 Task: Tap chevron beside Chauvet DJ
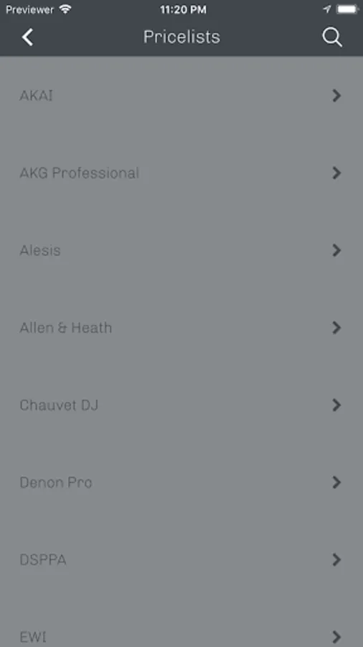[x=336, y=405]
